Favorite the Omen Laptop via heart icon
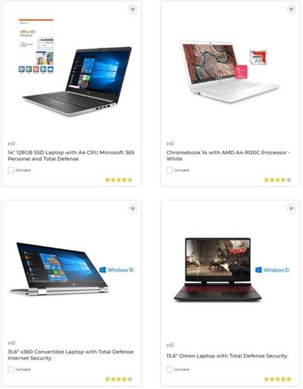The image size is (303, 389). (x=291, y=209)
